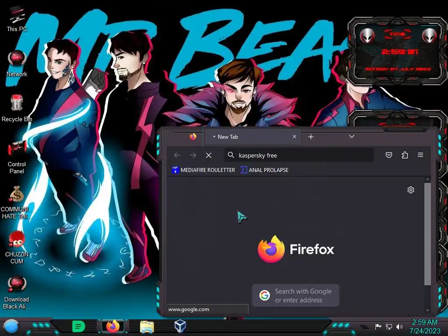Click the taskbar clock showing 2:59 AM
This screenshot has width=448, height=336.
pyautogui.click(x=424, y=326)
